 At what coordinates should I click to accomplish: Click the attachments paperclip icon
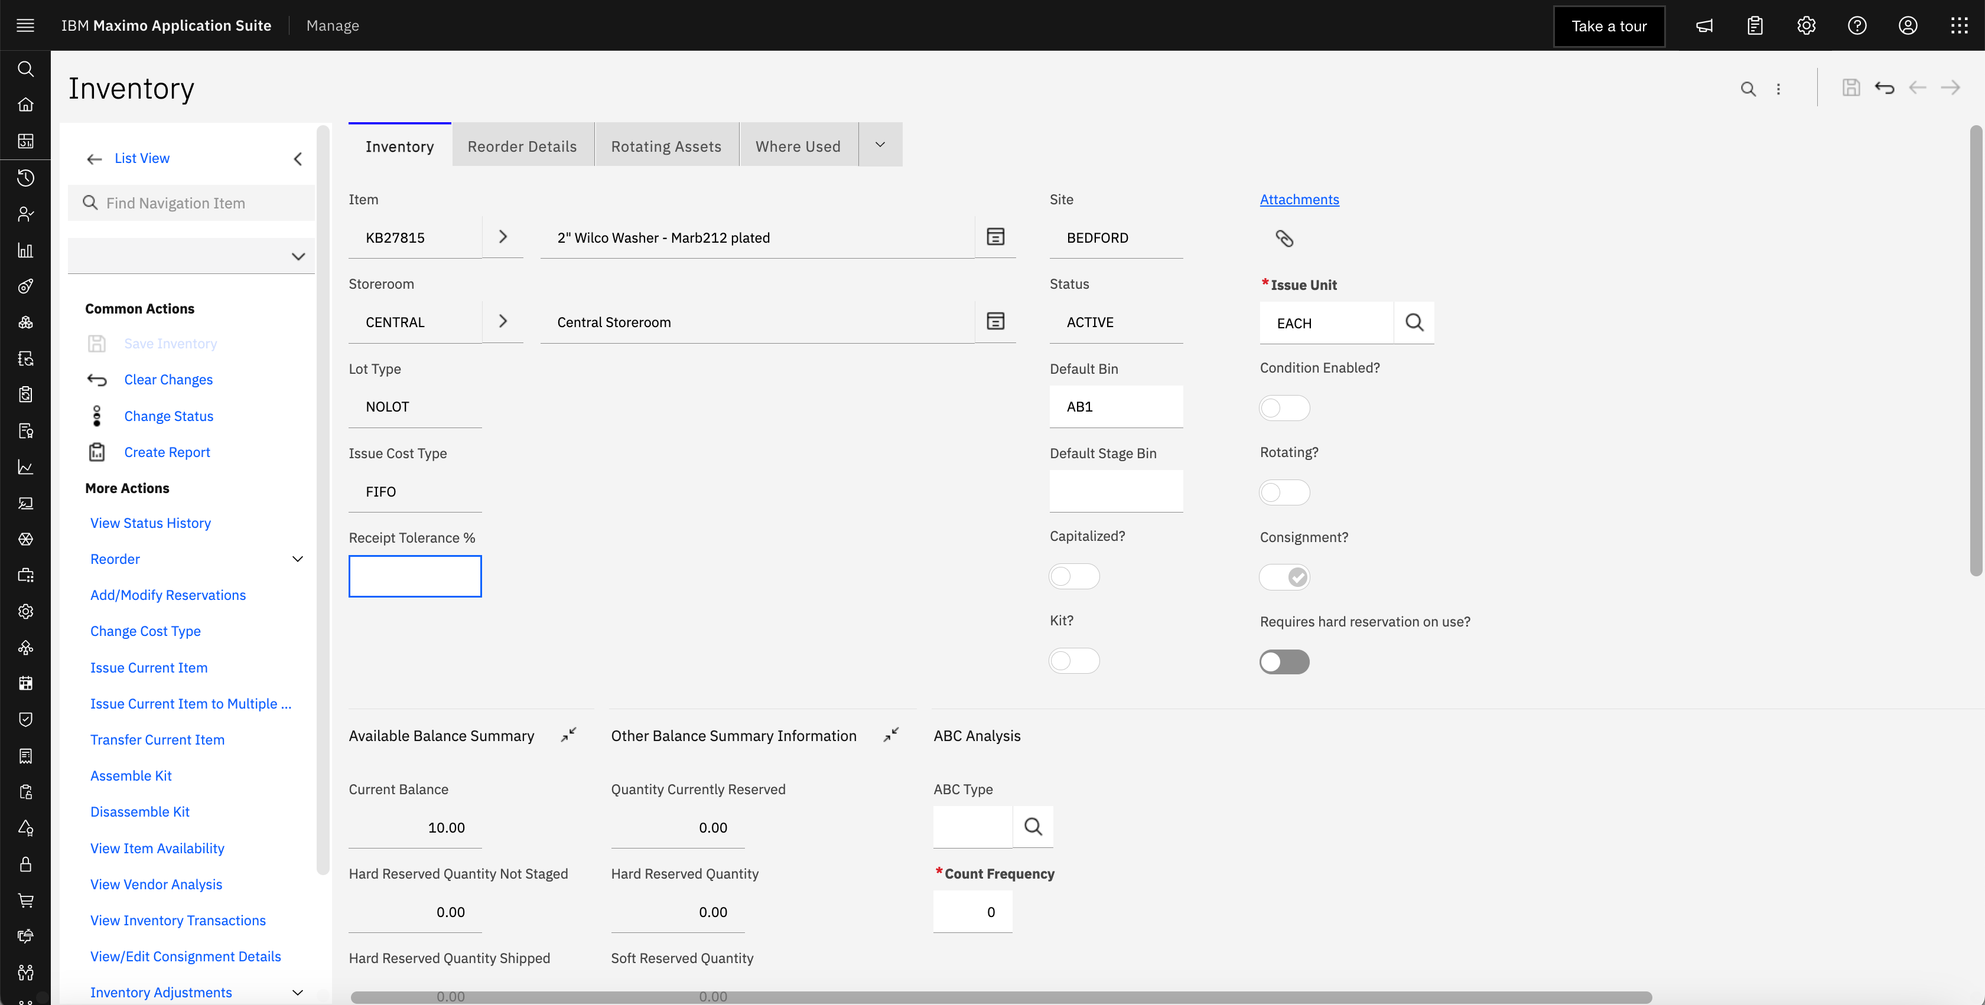pos(1284,238)
